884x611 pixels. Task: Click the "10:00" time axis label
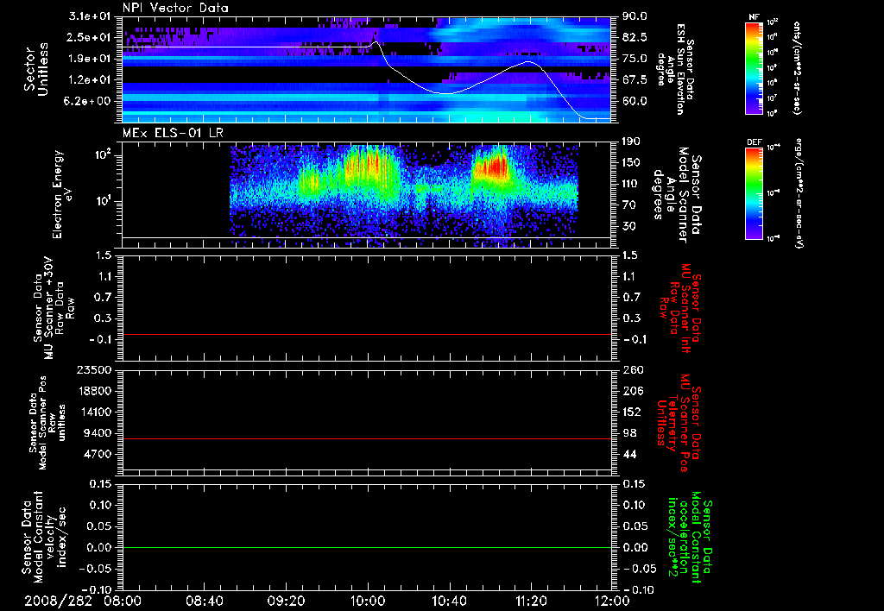pos(368,601)
